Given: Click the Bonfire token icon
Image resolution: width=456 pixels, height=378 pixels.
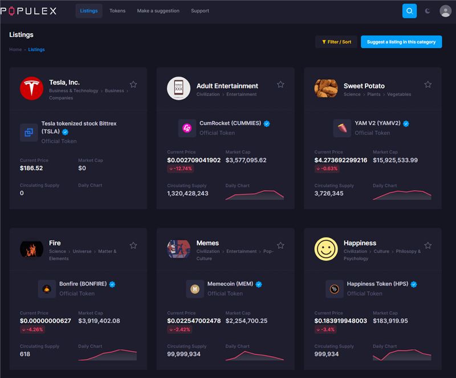Looking at the screenshot, I should point(47,289).
